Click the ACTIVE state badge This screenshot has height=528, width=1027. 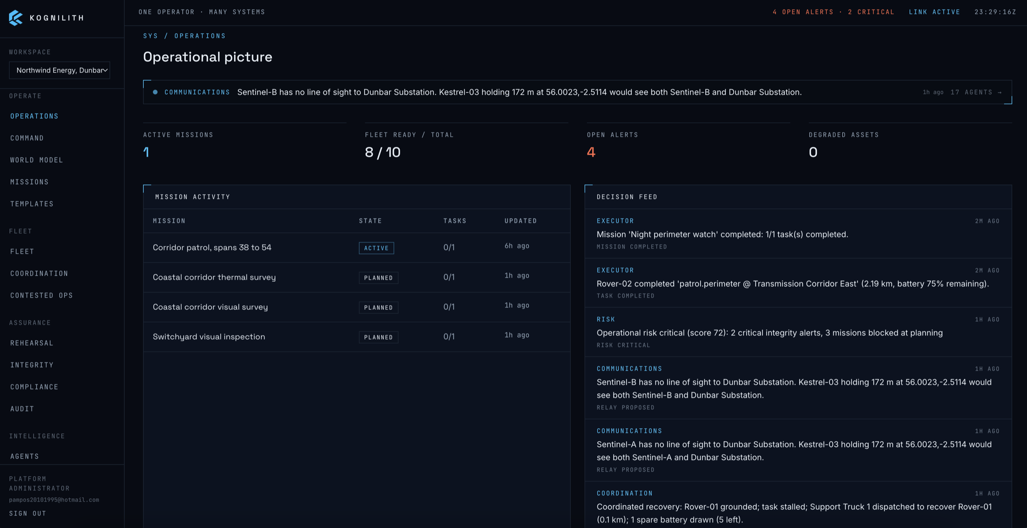pyautogui.click(x=376, y=248)
